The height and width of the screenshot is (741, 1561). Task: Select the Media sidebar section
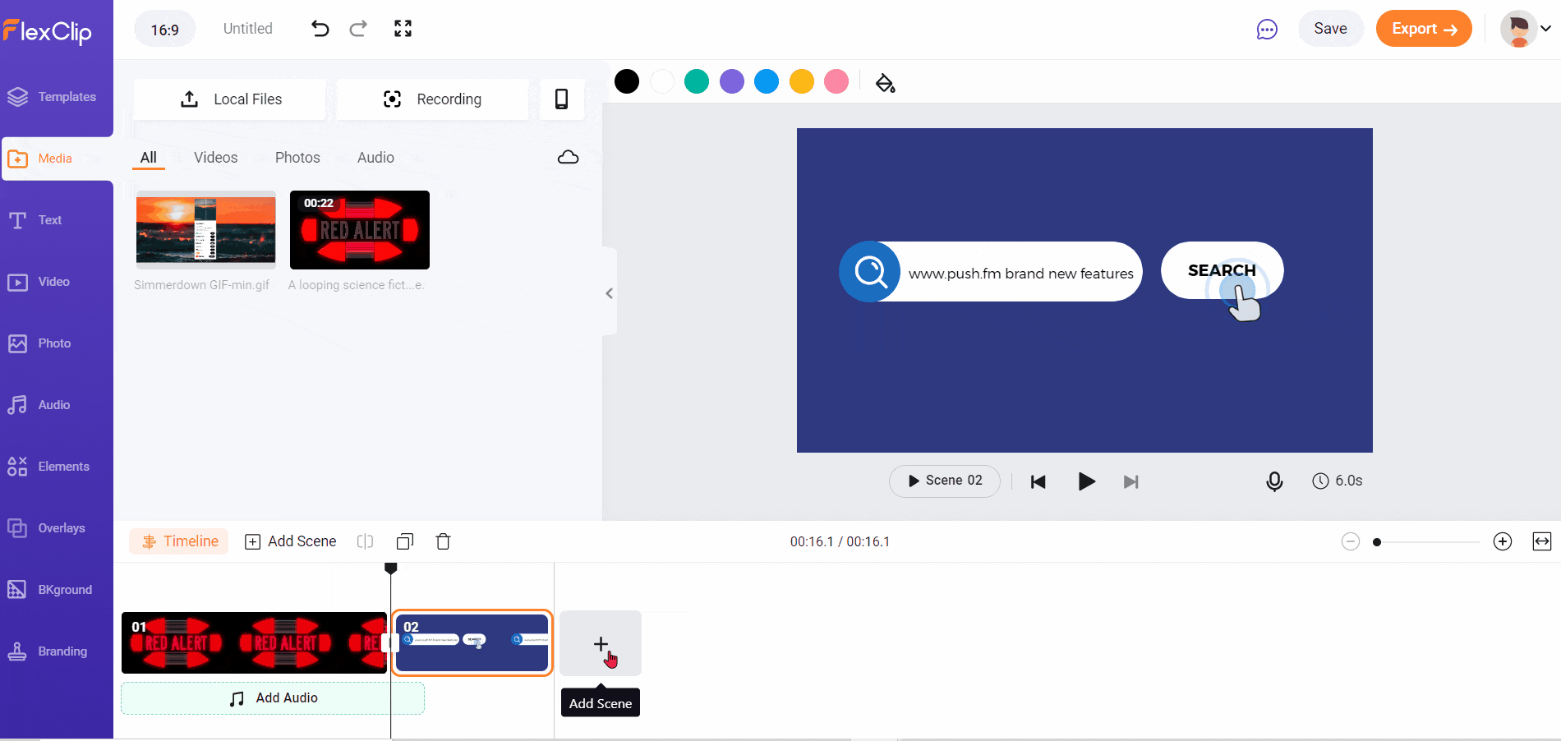pos(57,159)
